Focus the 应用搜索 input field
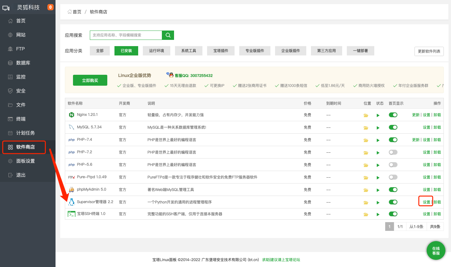This screenshot has width=451, height=267. (x=126, y=35)
